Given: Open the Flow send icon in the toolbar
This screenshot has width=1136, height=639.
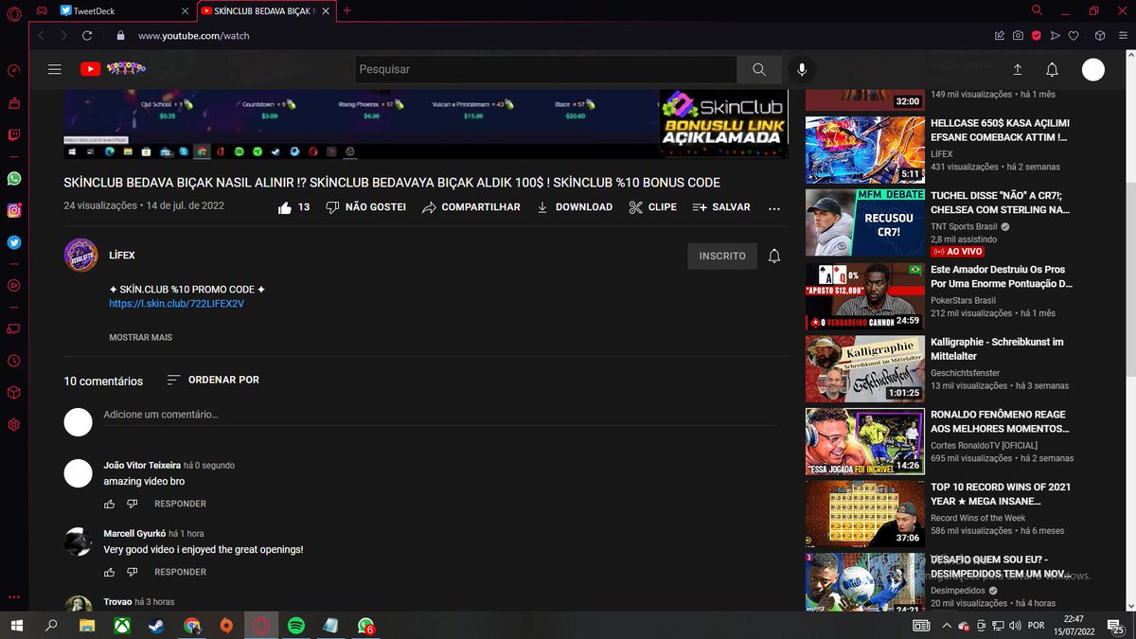Looking at the screenshot, I should pyautogui.click(x=1056, y=35).
